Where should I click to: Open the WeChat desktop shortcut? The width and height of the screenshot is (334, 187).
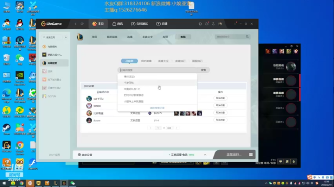pos(20,59)
